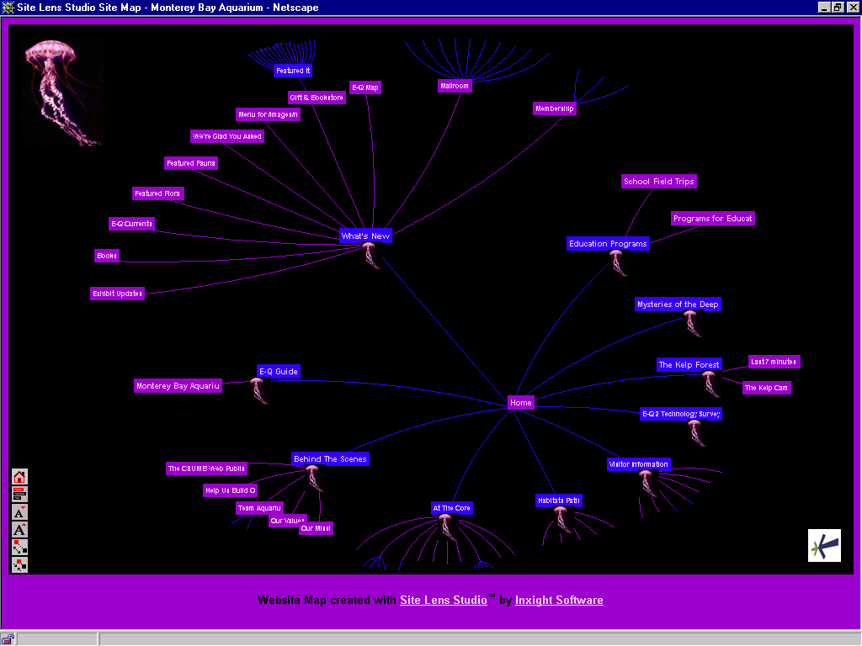
Task: Select the Behind The Scenes node
Action: pyautogui.click(x=330, y=459)
